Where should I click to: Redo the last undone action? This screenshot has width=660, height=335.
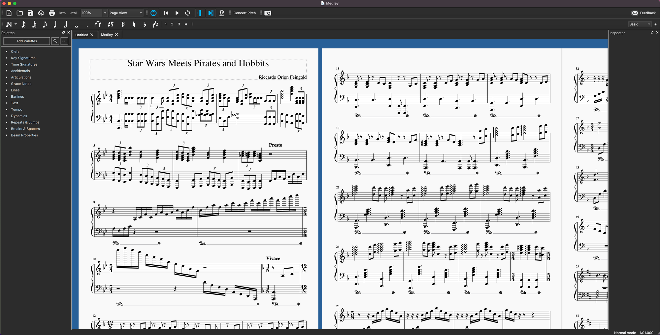pyautogui.click(x=73, y=13)
